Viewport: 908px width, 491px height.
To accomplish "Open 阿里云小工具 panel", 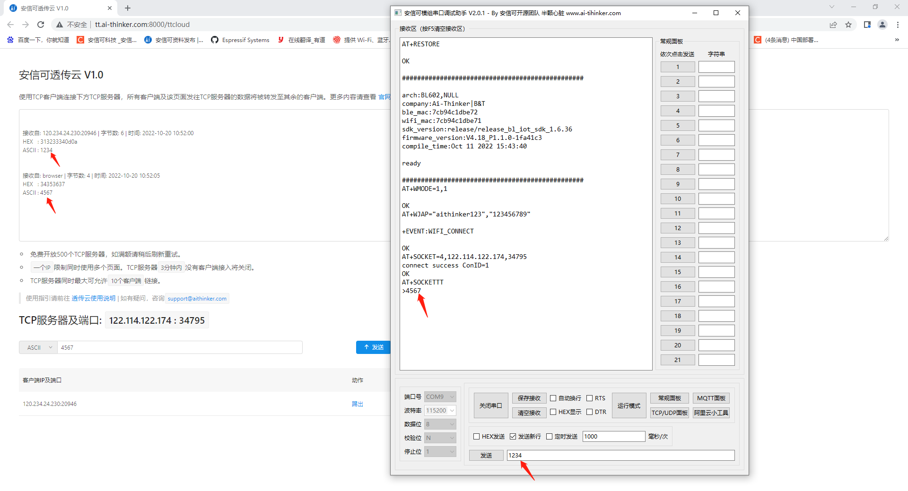I will (711, 413).
